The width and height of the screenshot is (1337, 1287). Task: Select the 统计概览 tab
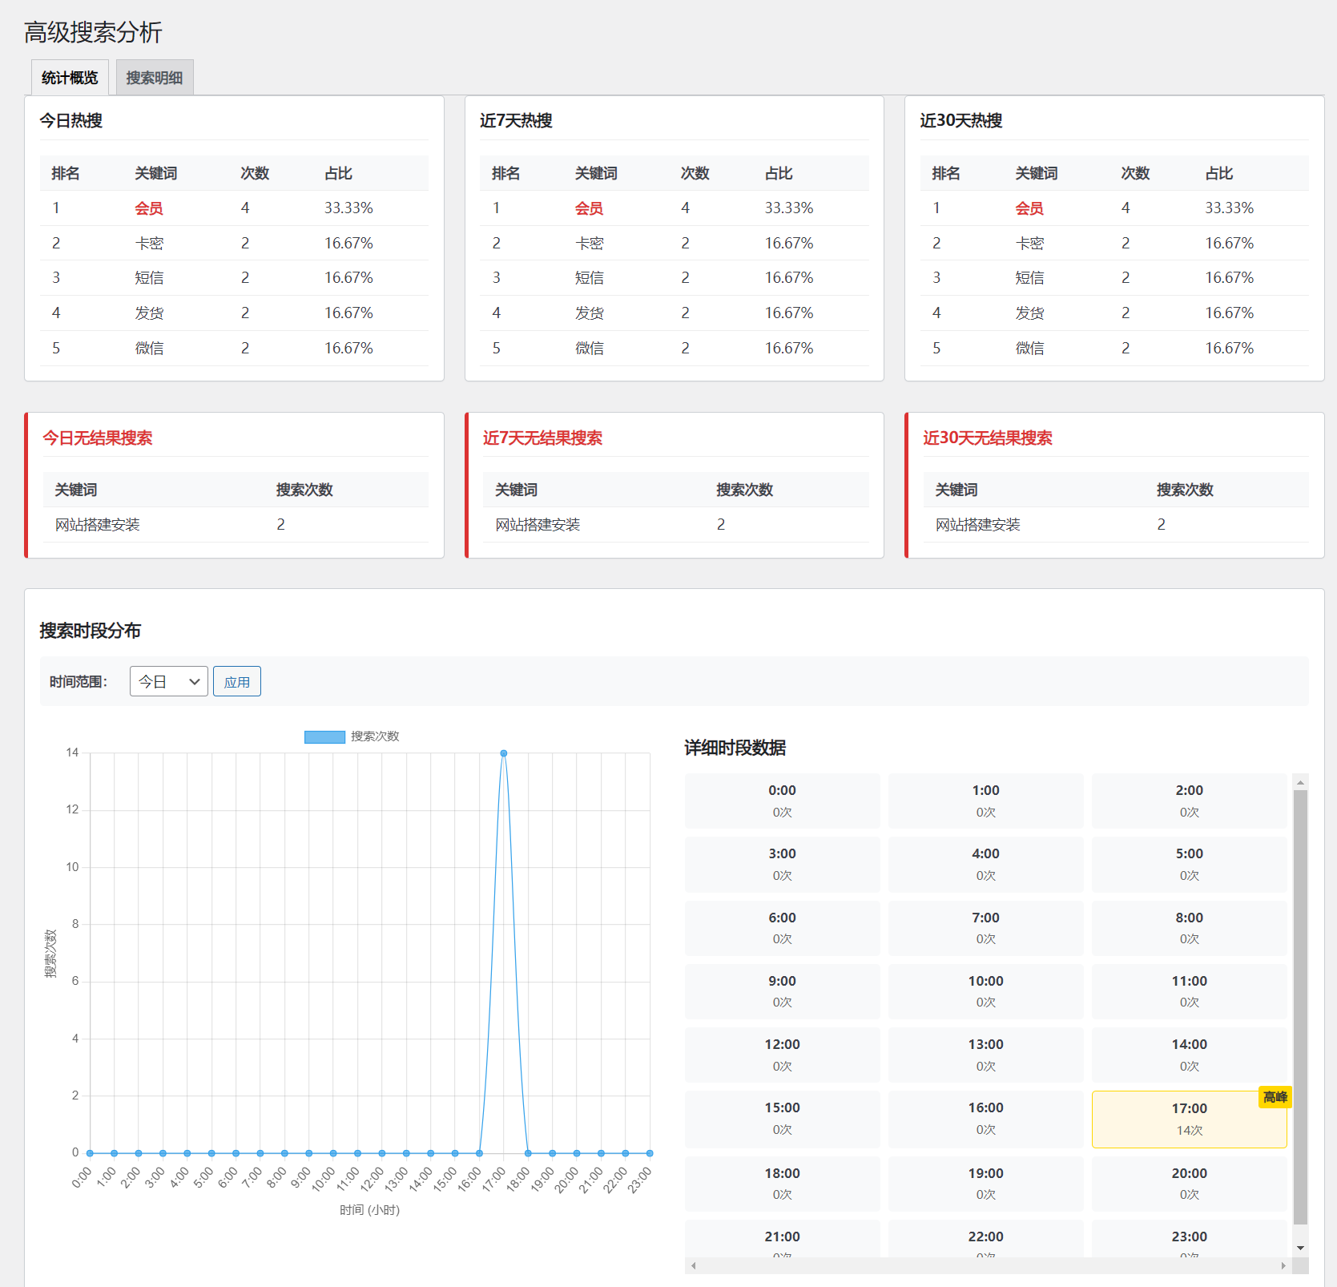click(70, 78)
